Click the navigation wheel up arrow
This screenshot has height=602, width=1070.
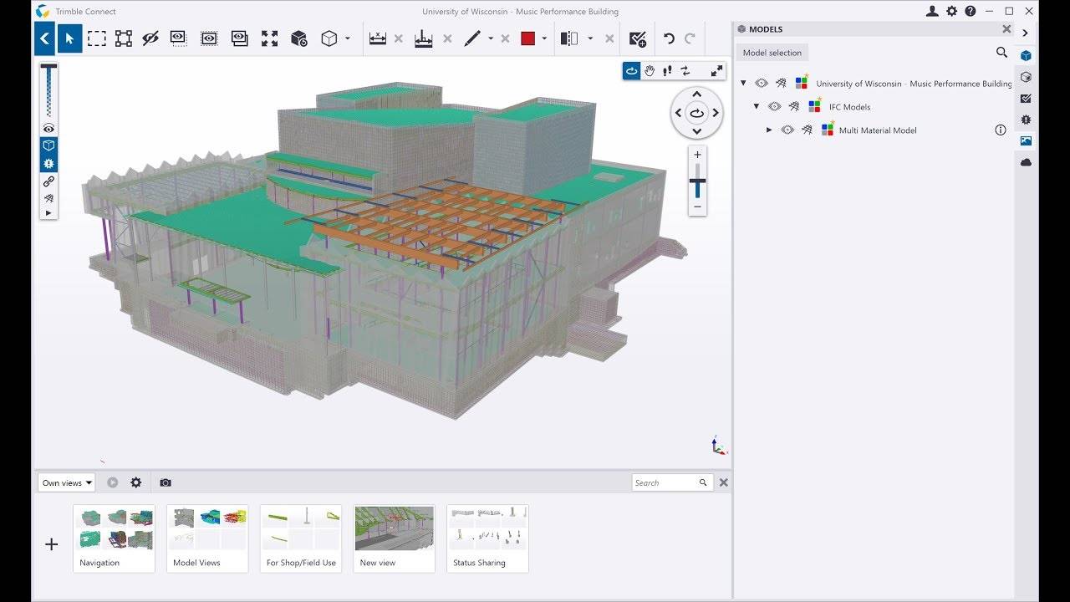coord(697,94)
